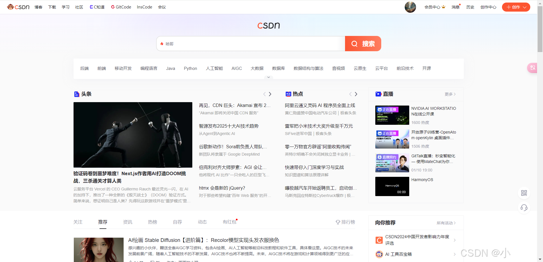Viewport: 543px width, 262px height.
Task: Select the 有红包 feed tab
Action: coord(229,222)
